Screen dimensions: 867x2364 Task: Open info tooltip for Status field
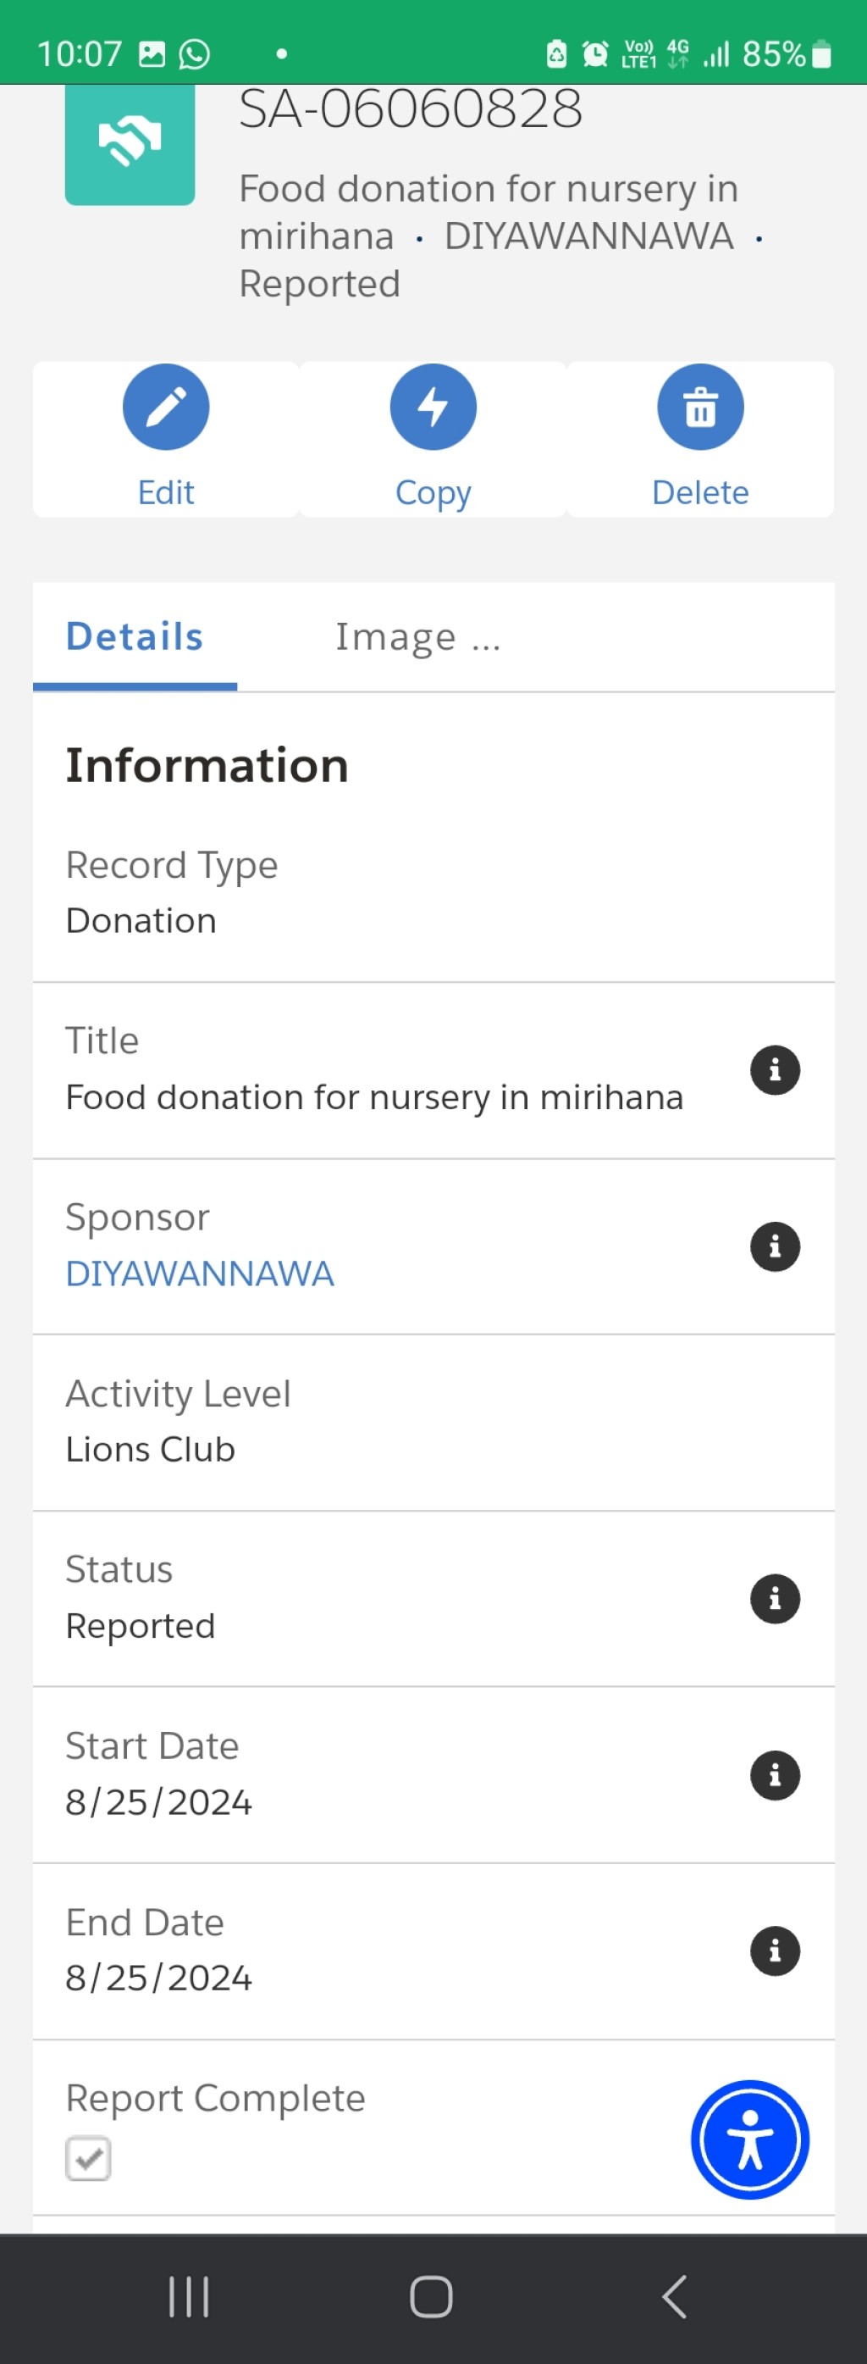click(x=775, y=1599)
